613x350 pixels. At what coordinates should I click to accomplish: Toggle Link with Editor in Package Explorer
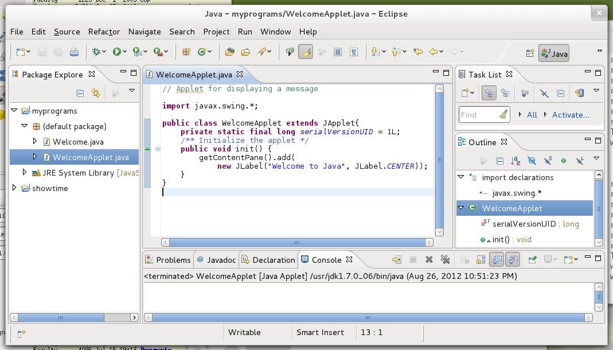96,93
